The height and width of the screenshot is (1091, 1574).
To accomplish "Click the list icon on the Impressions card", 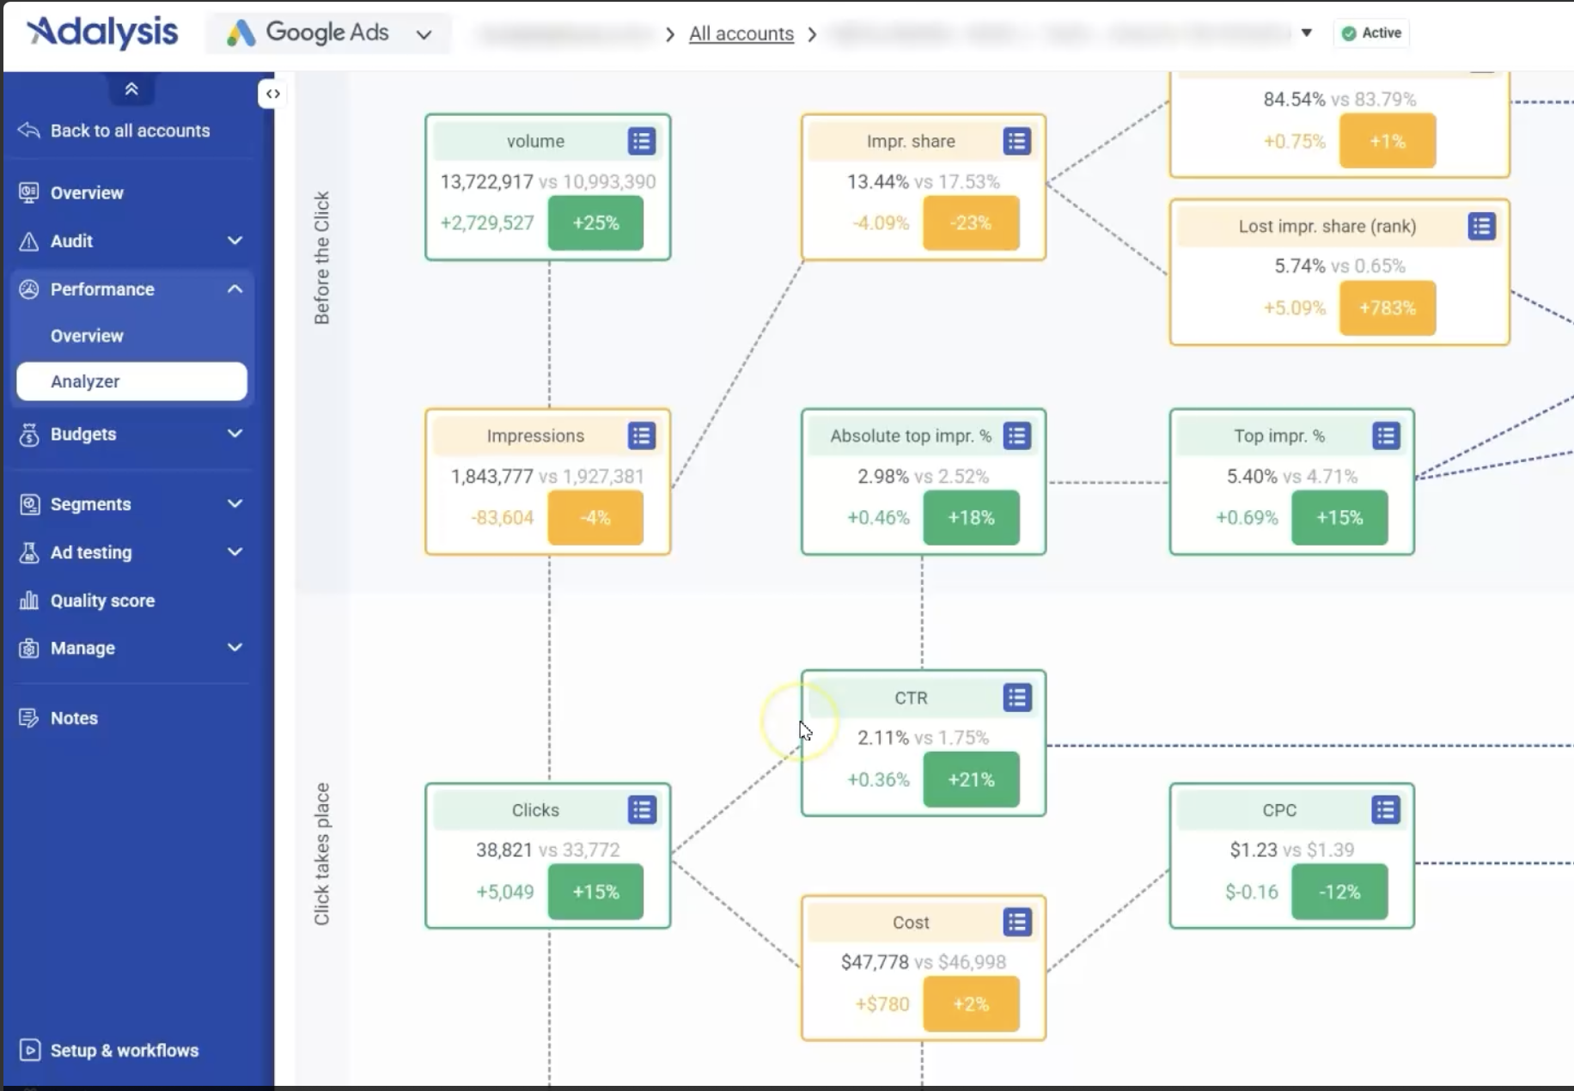I will coord(641,436).
